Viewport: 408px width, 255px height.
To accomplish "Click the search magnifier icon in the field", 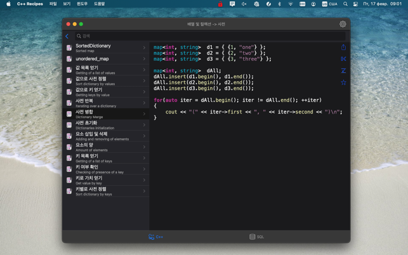I will pyautogui.click(x=79, y=36).
